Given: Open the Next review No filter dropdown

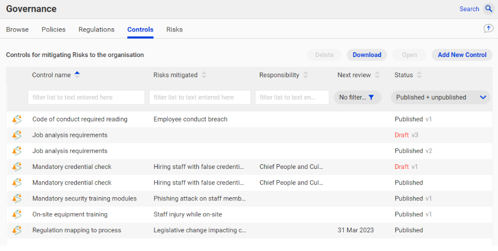Looking at the screenshot, I should click(357, 98).
